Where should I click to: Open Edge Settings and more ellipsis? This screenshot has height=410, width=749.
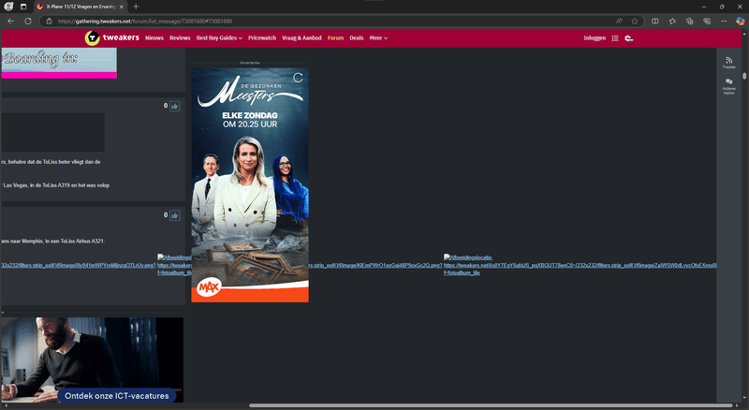(x=724, y=21)
